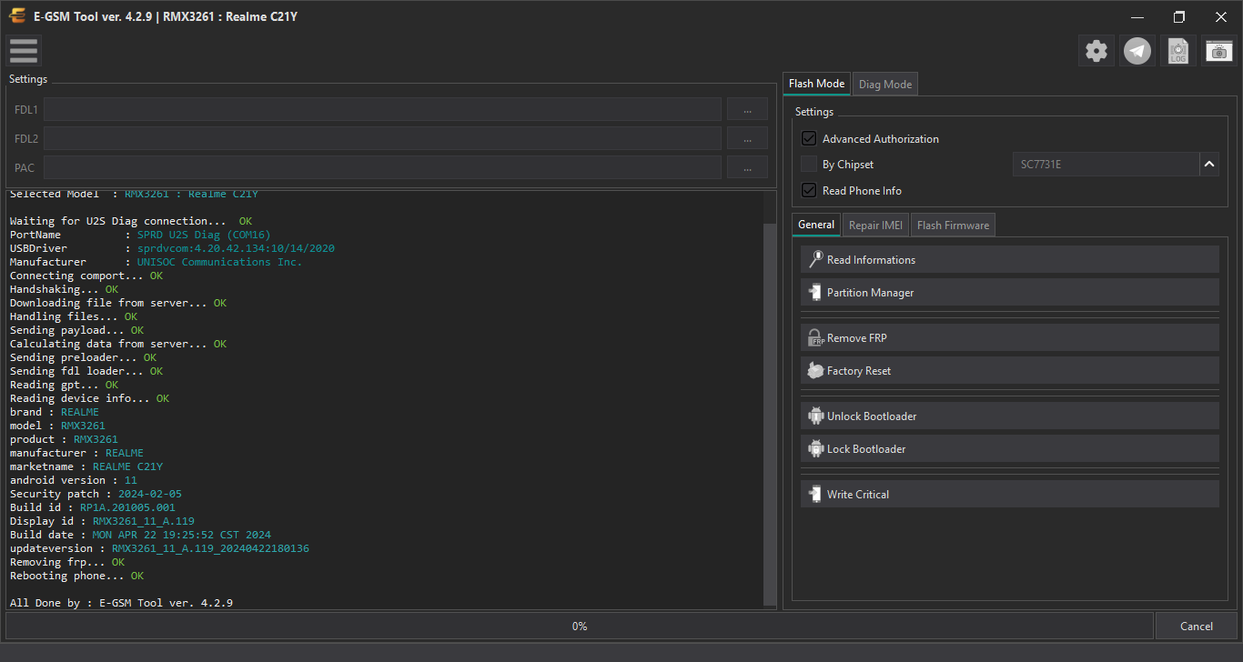This screenshot has height=662, width=1243.
Task: Click the Partition Manager device icon
Action: click(x=815, y=292)
